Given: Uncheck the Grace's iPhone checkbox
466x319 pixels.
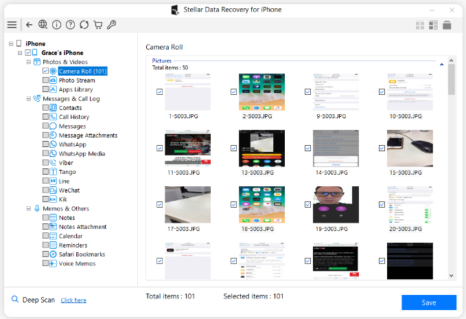Looking at the screenshot, I should [28, 53].
